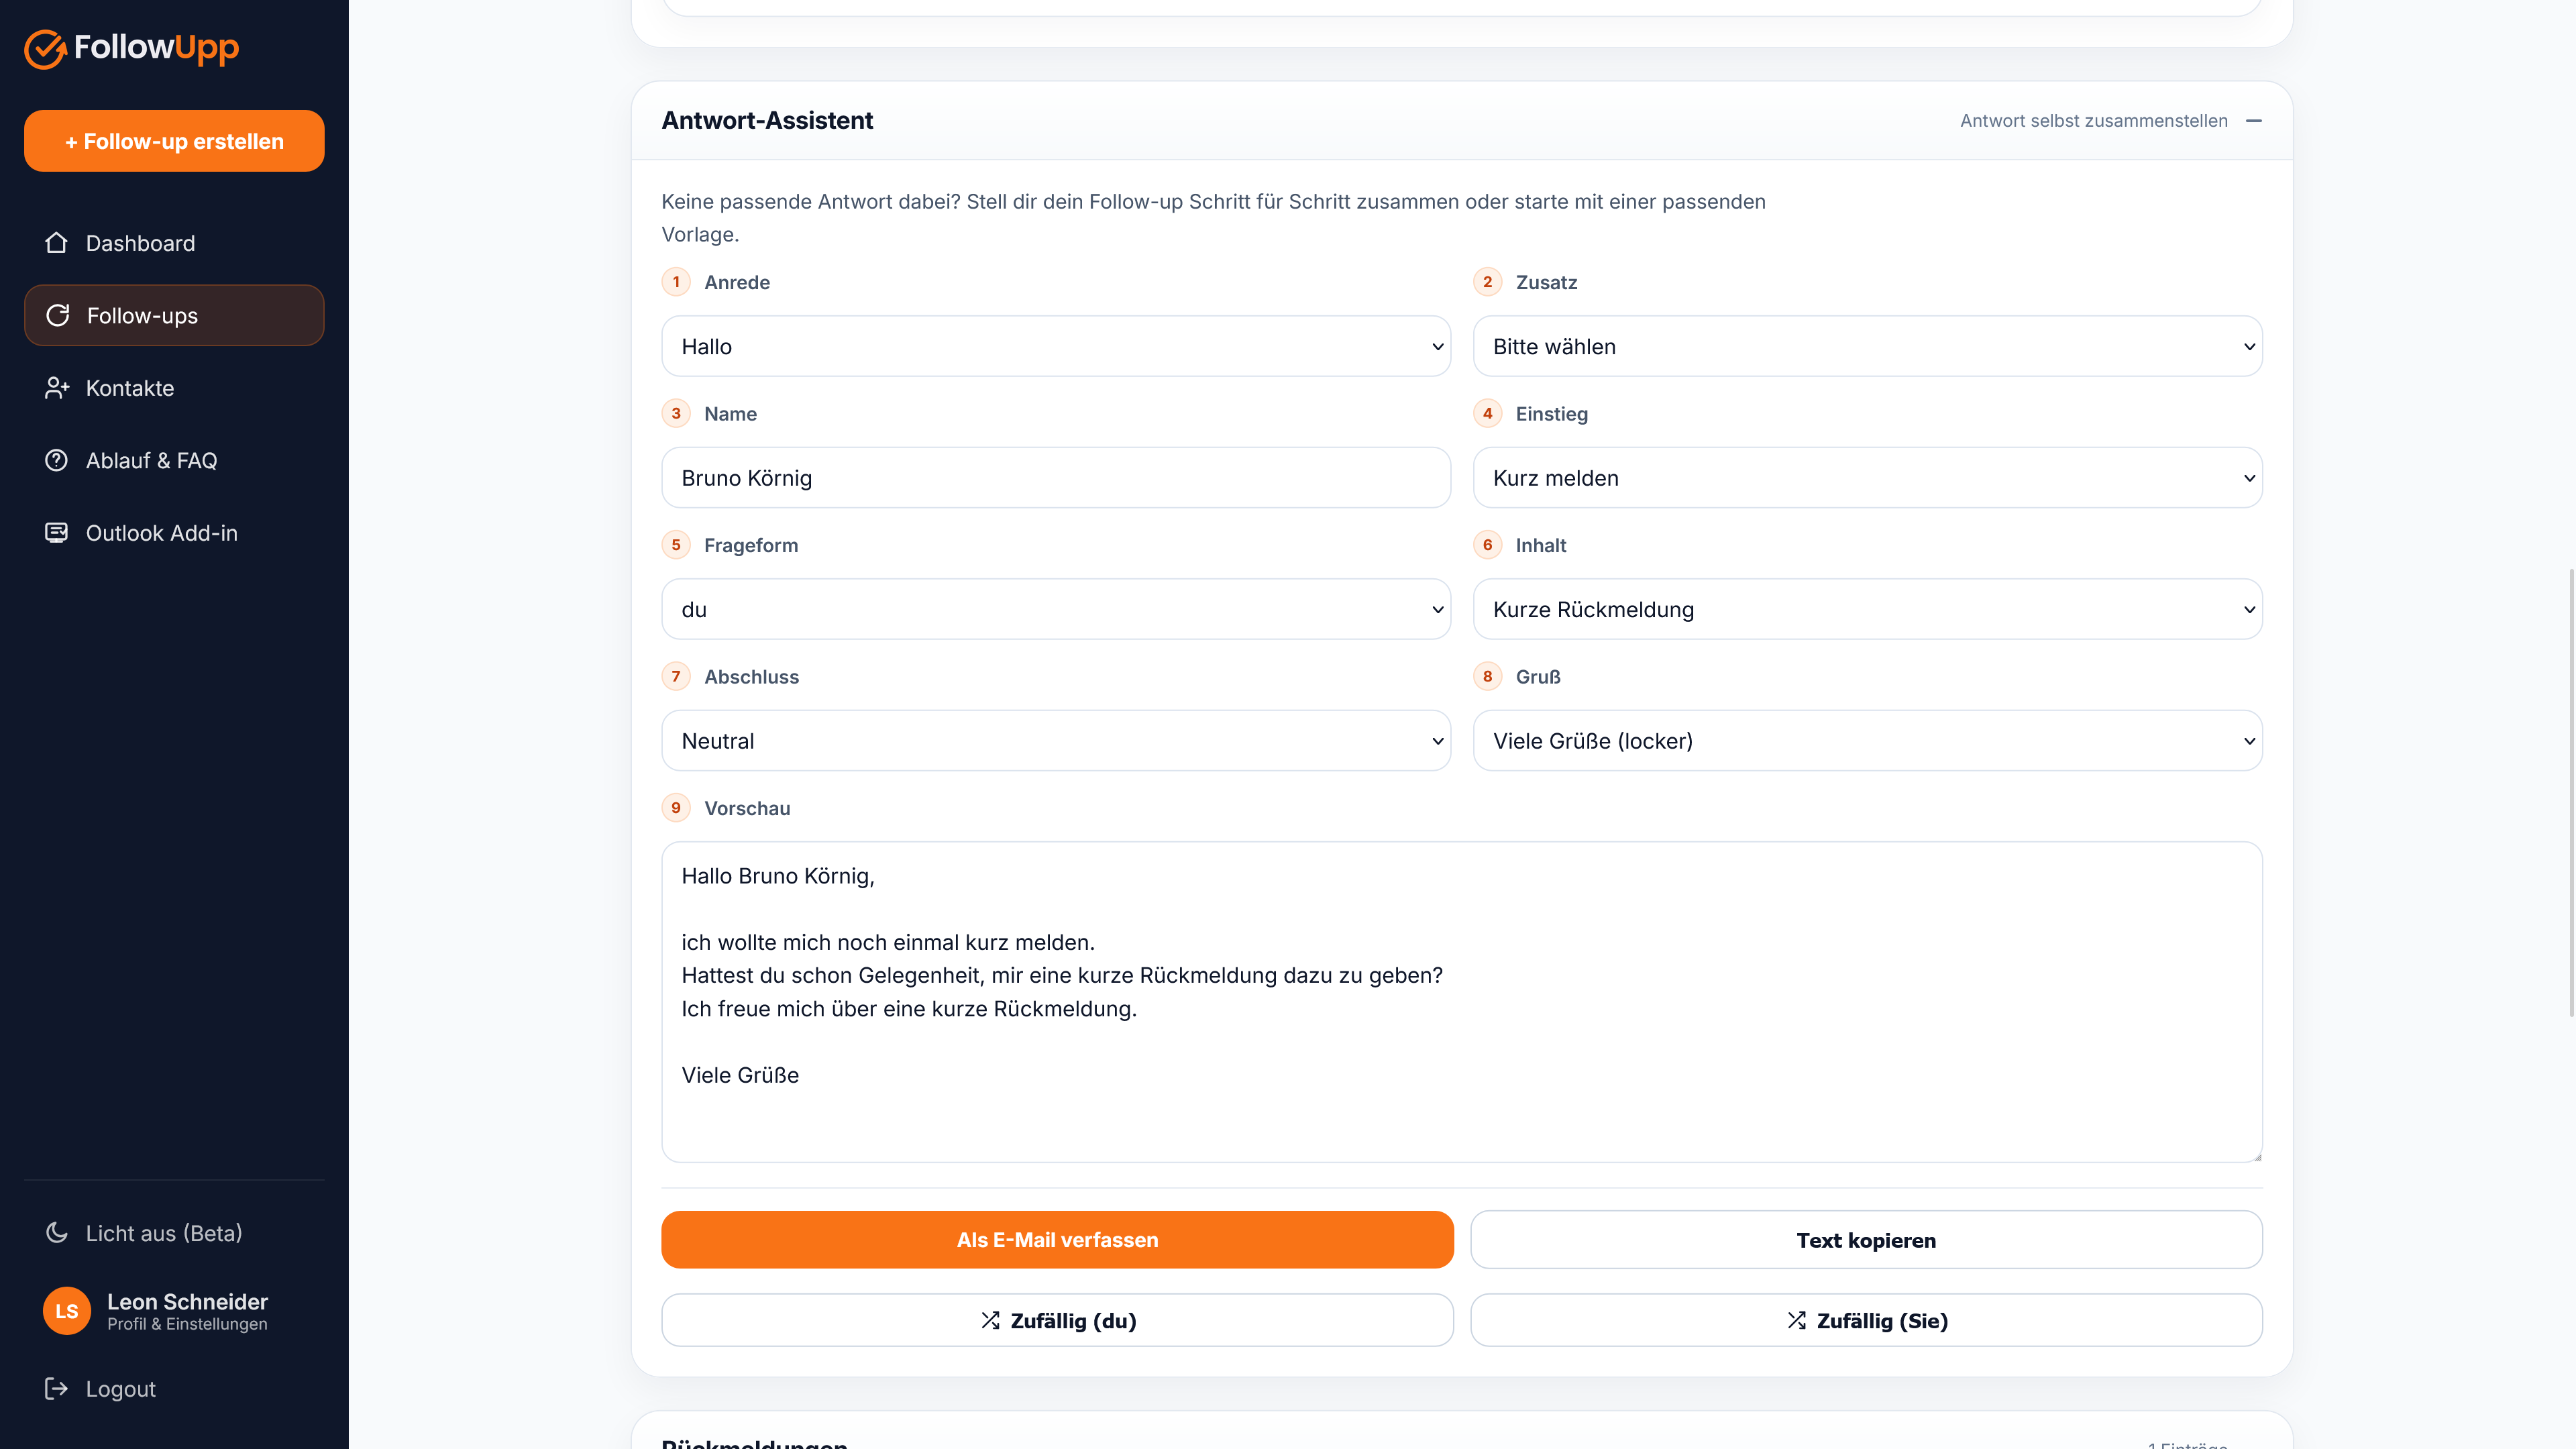2576x1449 pixels.
Task: Click the FollowUpp logo
Action: (131, 47)
